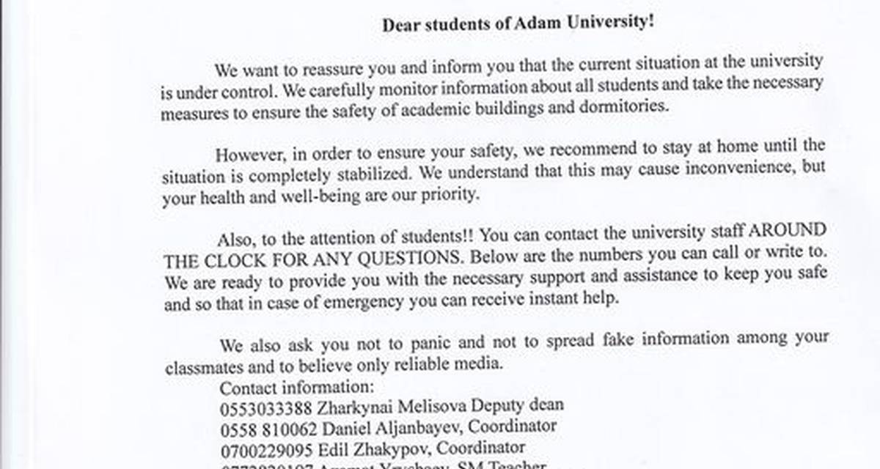
Task: Click the phrase "reliable media"
Action: pyautogui.click(x=455, y=362)
